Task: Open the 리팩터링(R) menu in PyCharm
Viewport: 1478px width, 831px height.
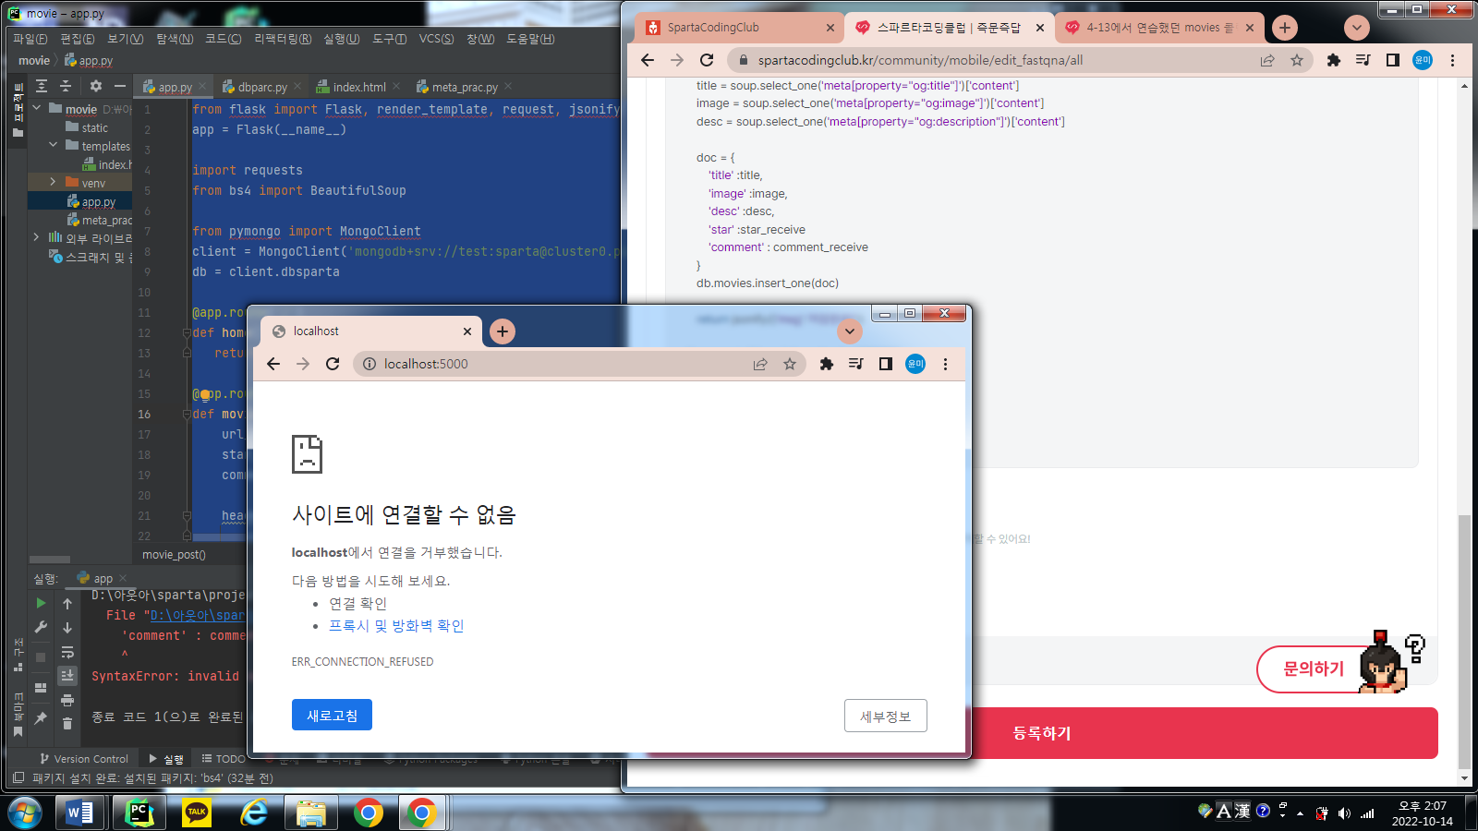Action: (283, 39)
